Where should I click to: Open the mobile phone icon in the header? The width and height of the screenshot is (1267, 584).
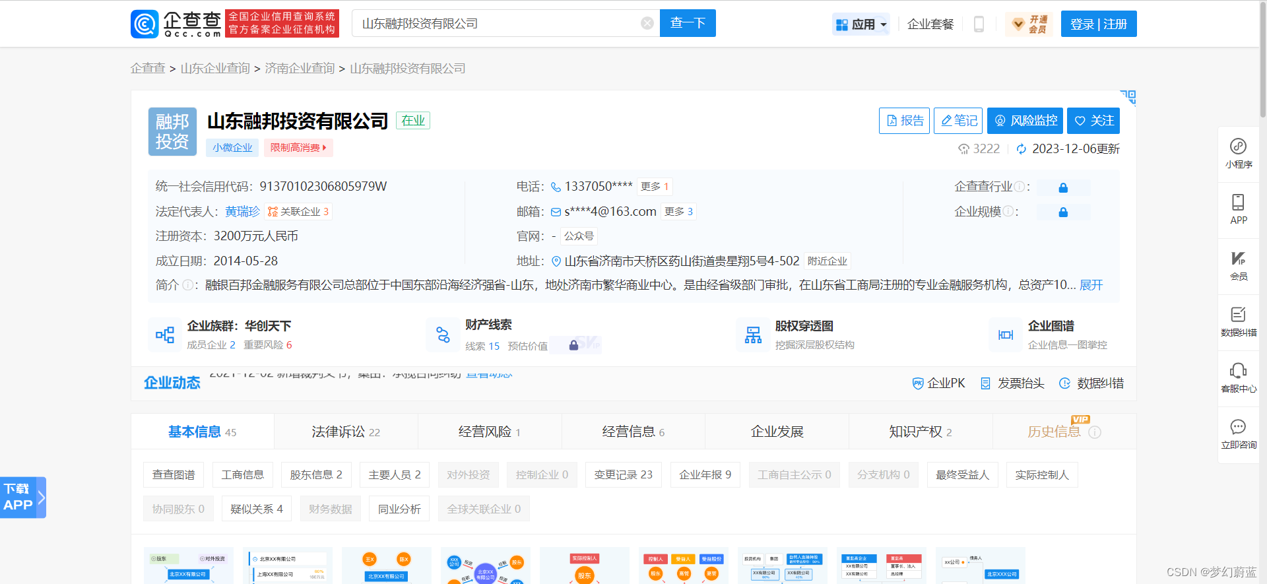[979, 24]
